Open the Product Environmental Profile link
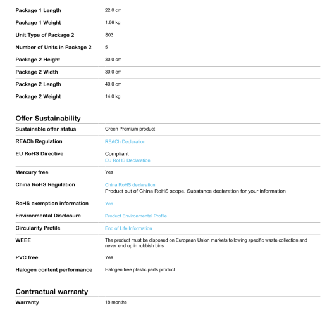327x317 pixels. pyautogui.click(x=136, y=216)
